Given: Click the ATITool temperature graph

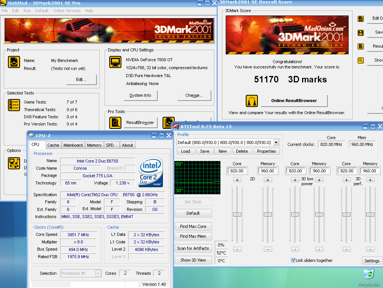Looking at the screenshot, I should [197, 178].
